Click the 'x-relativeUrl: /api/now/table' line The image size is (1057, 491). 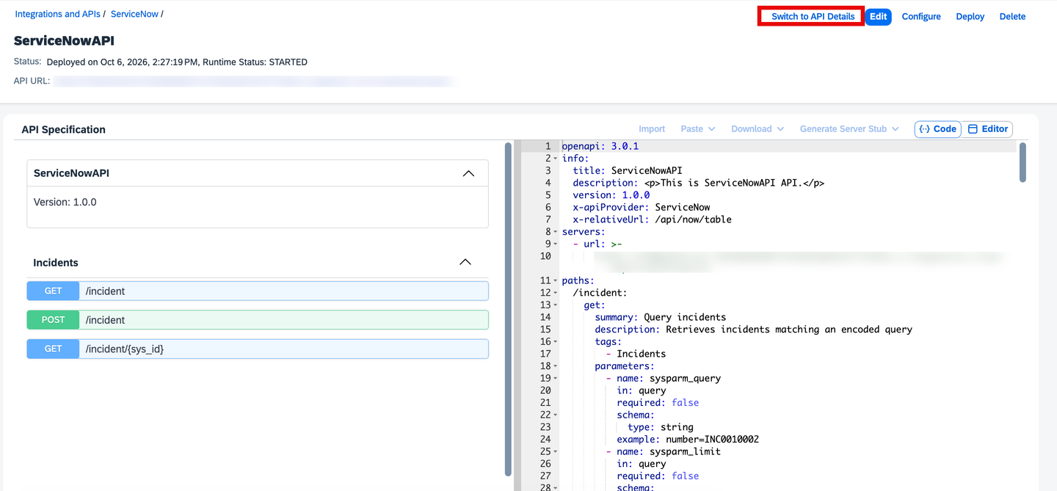[653, 219]
